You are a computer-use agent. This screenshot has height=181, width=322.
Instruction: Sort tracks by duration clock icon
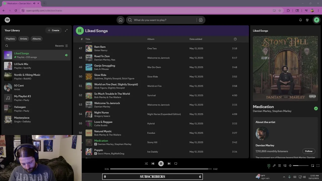235,39
